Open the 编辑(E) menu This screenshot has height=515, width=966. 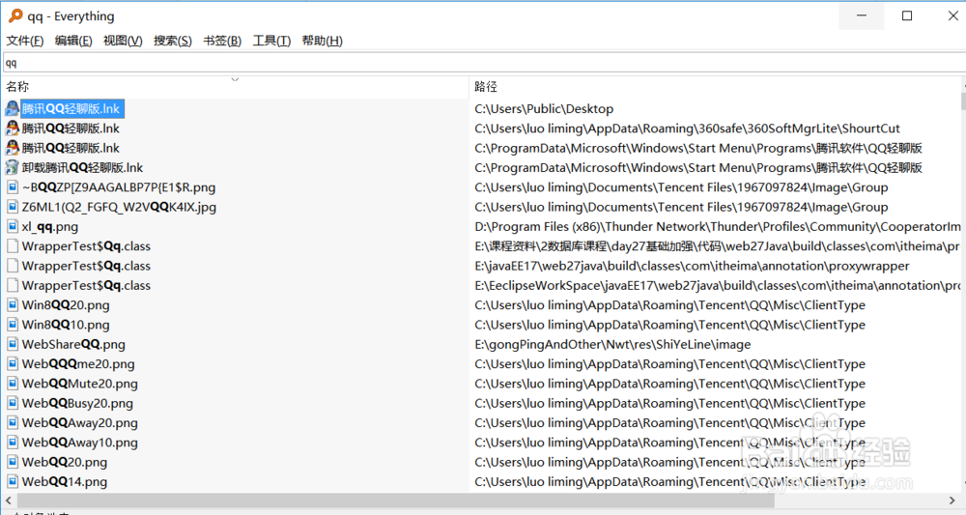pyautogui.click(x=73, y=41)
